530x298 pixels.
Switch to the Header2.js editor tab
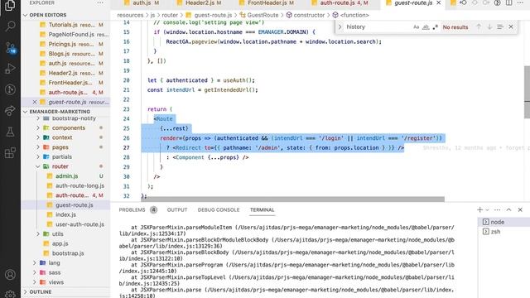[x=200, y=2]
